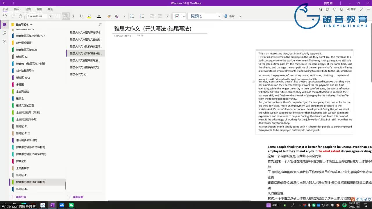Expand more font formatting options
Viewport: 372px width, 209px height.
coord(124,16)
